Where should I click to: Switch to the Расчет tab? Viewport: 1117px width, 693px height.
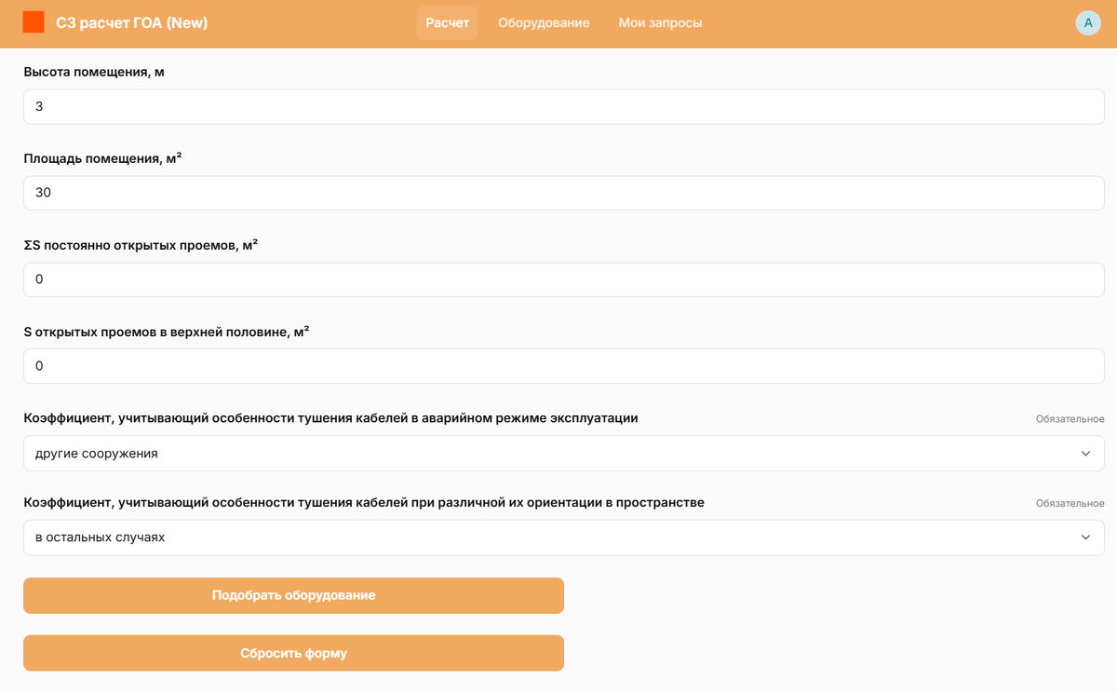(x=448, y=22)
